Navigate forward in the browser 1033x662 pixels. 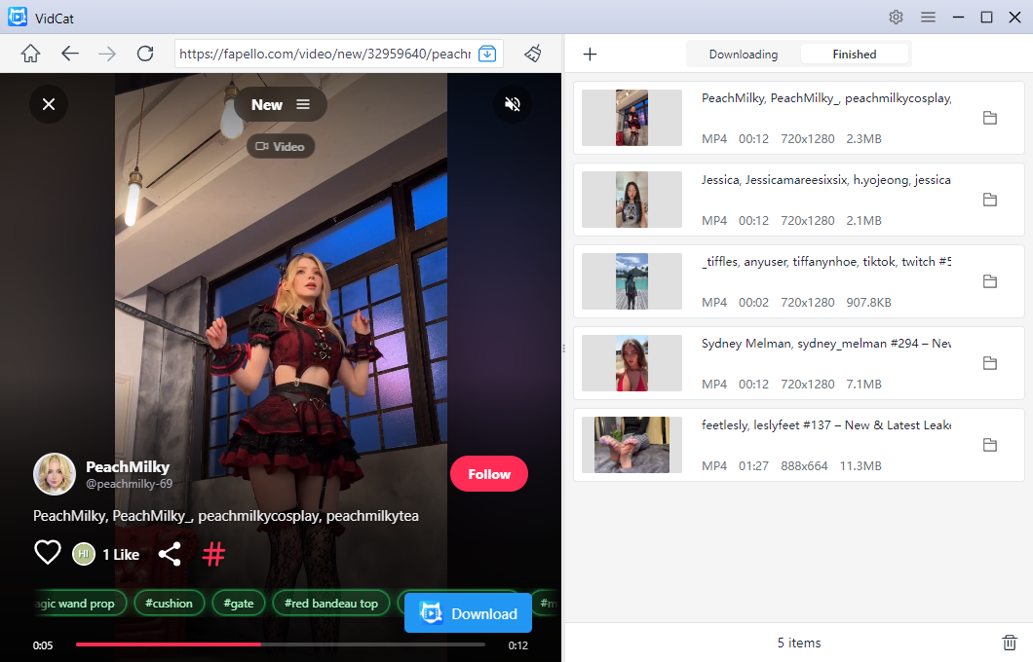pos(107,54)
